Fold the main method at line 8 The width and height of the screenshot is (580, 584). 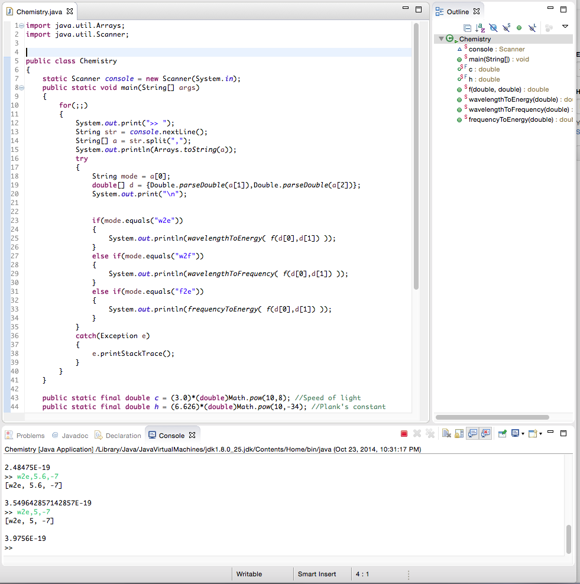(22, 87)
